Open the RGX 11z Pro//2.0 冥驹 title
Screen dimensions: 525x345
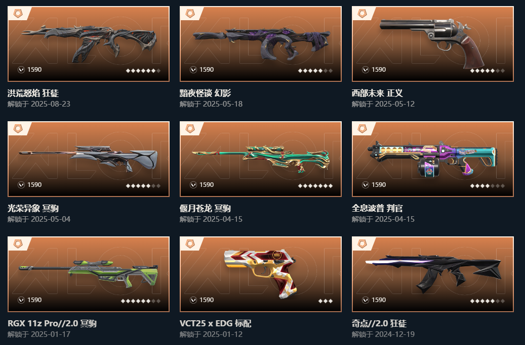coord(52,323)
